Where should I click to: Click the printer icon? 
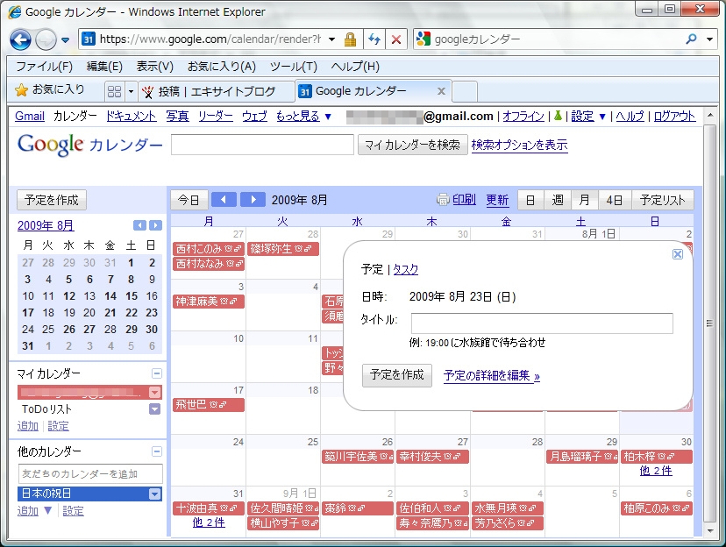click(x=443, y=200)
